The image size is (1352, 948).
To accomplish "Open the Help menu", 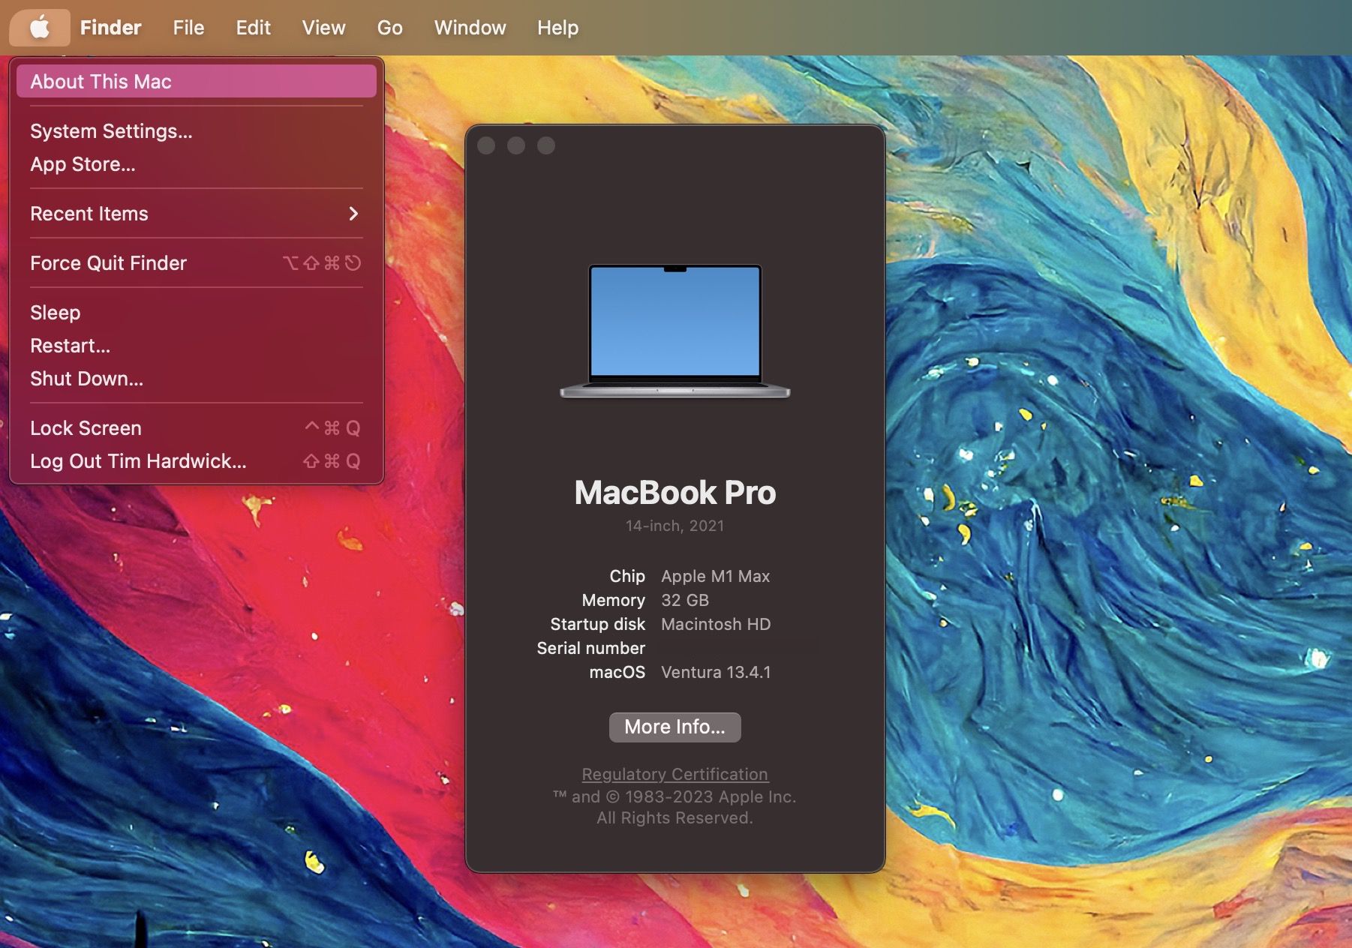I will click(557, 27).
